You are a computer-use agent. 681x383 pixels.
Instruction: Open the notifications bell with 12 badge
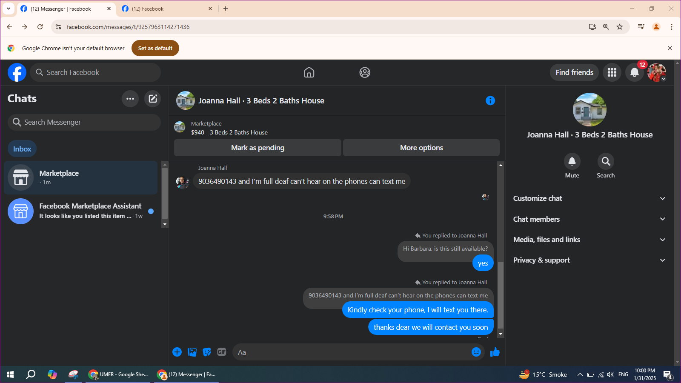[x=635, y=72]
